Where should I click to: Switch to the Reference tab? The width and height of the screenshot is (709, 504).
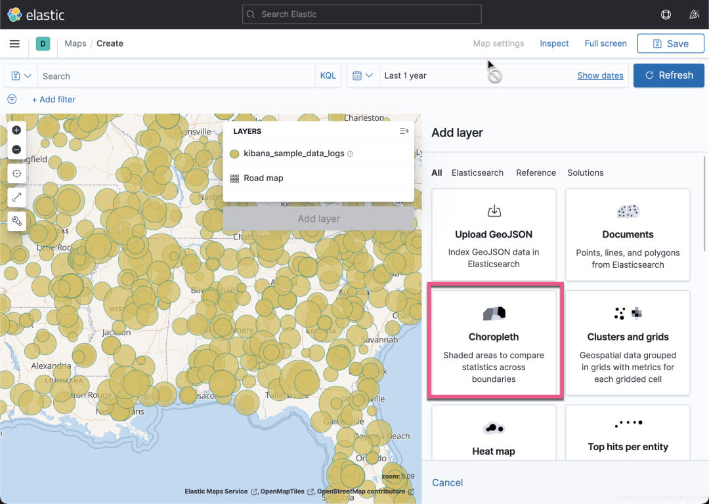[536, 173]
